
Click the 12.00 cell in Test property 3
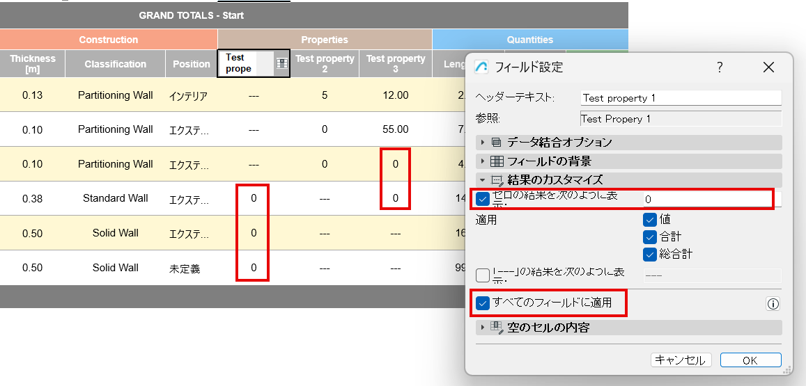point(395,95)
